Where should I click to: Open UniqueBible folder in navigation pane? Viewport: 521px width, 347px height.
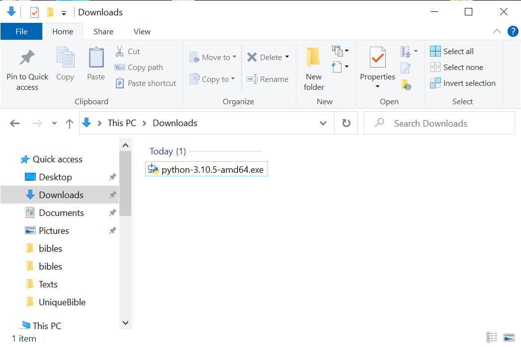point(62,302)
